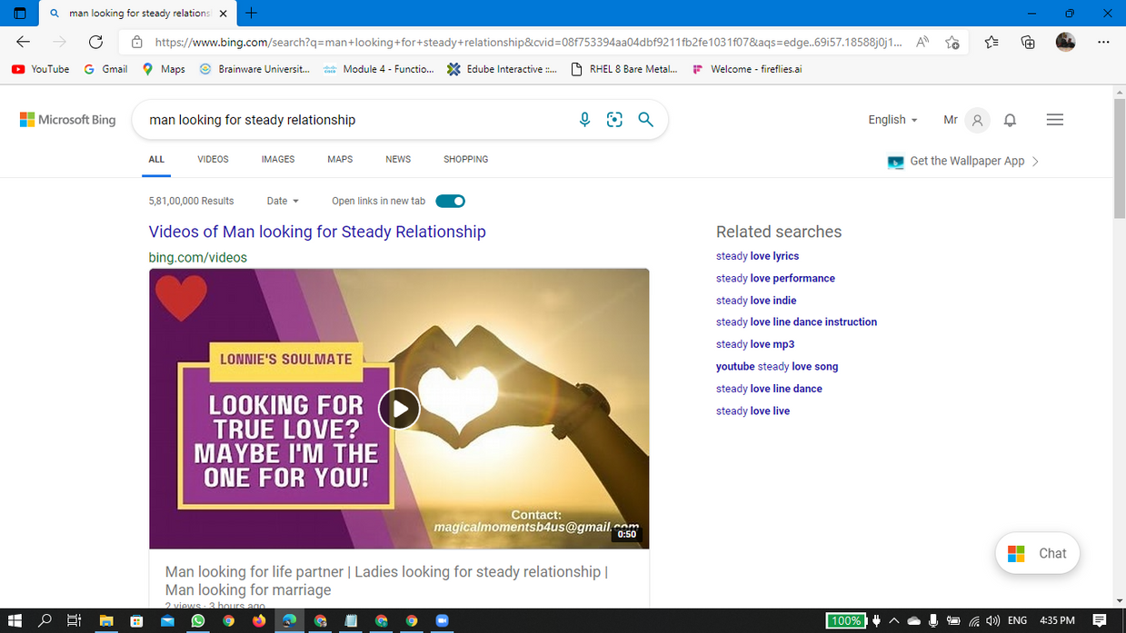
Task: Show hidden system tray icons
Action: click(x=894, y=621)
